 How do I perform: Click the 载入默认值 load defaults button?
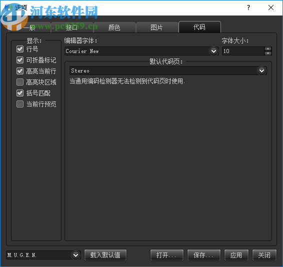tap(105, 255)
